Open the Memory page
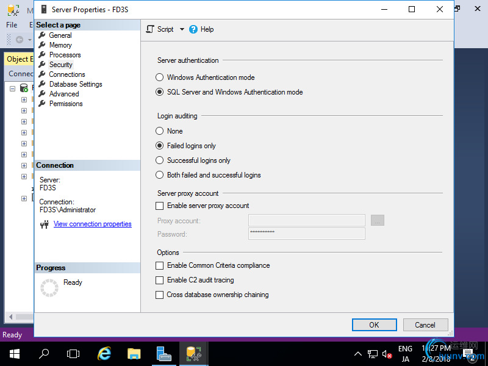Image resolution: width=488 pixels, height=366 pixels. click(x=60, y=45)
